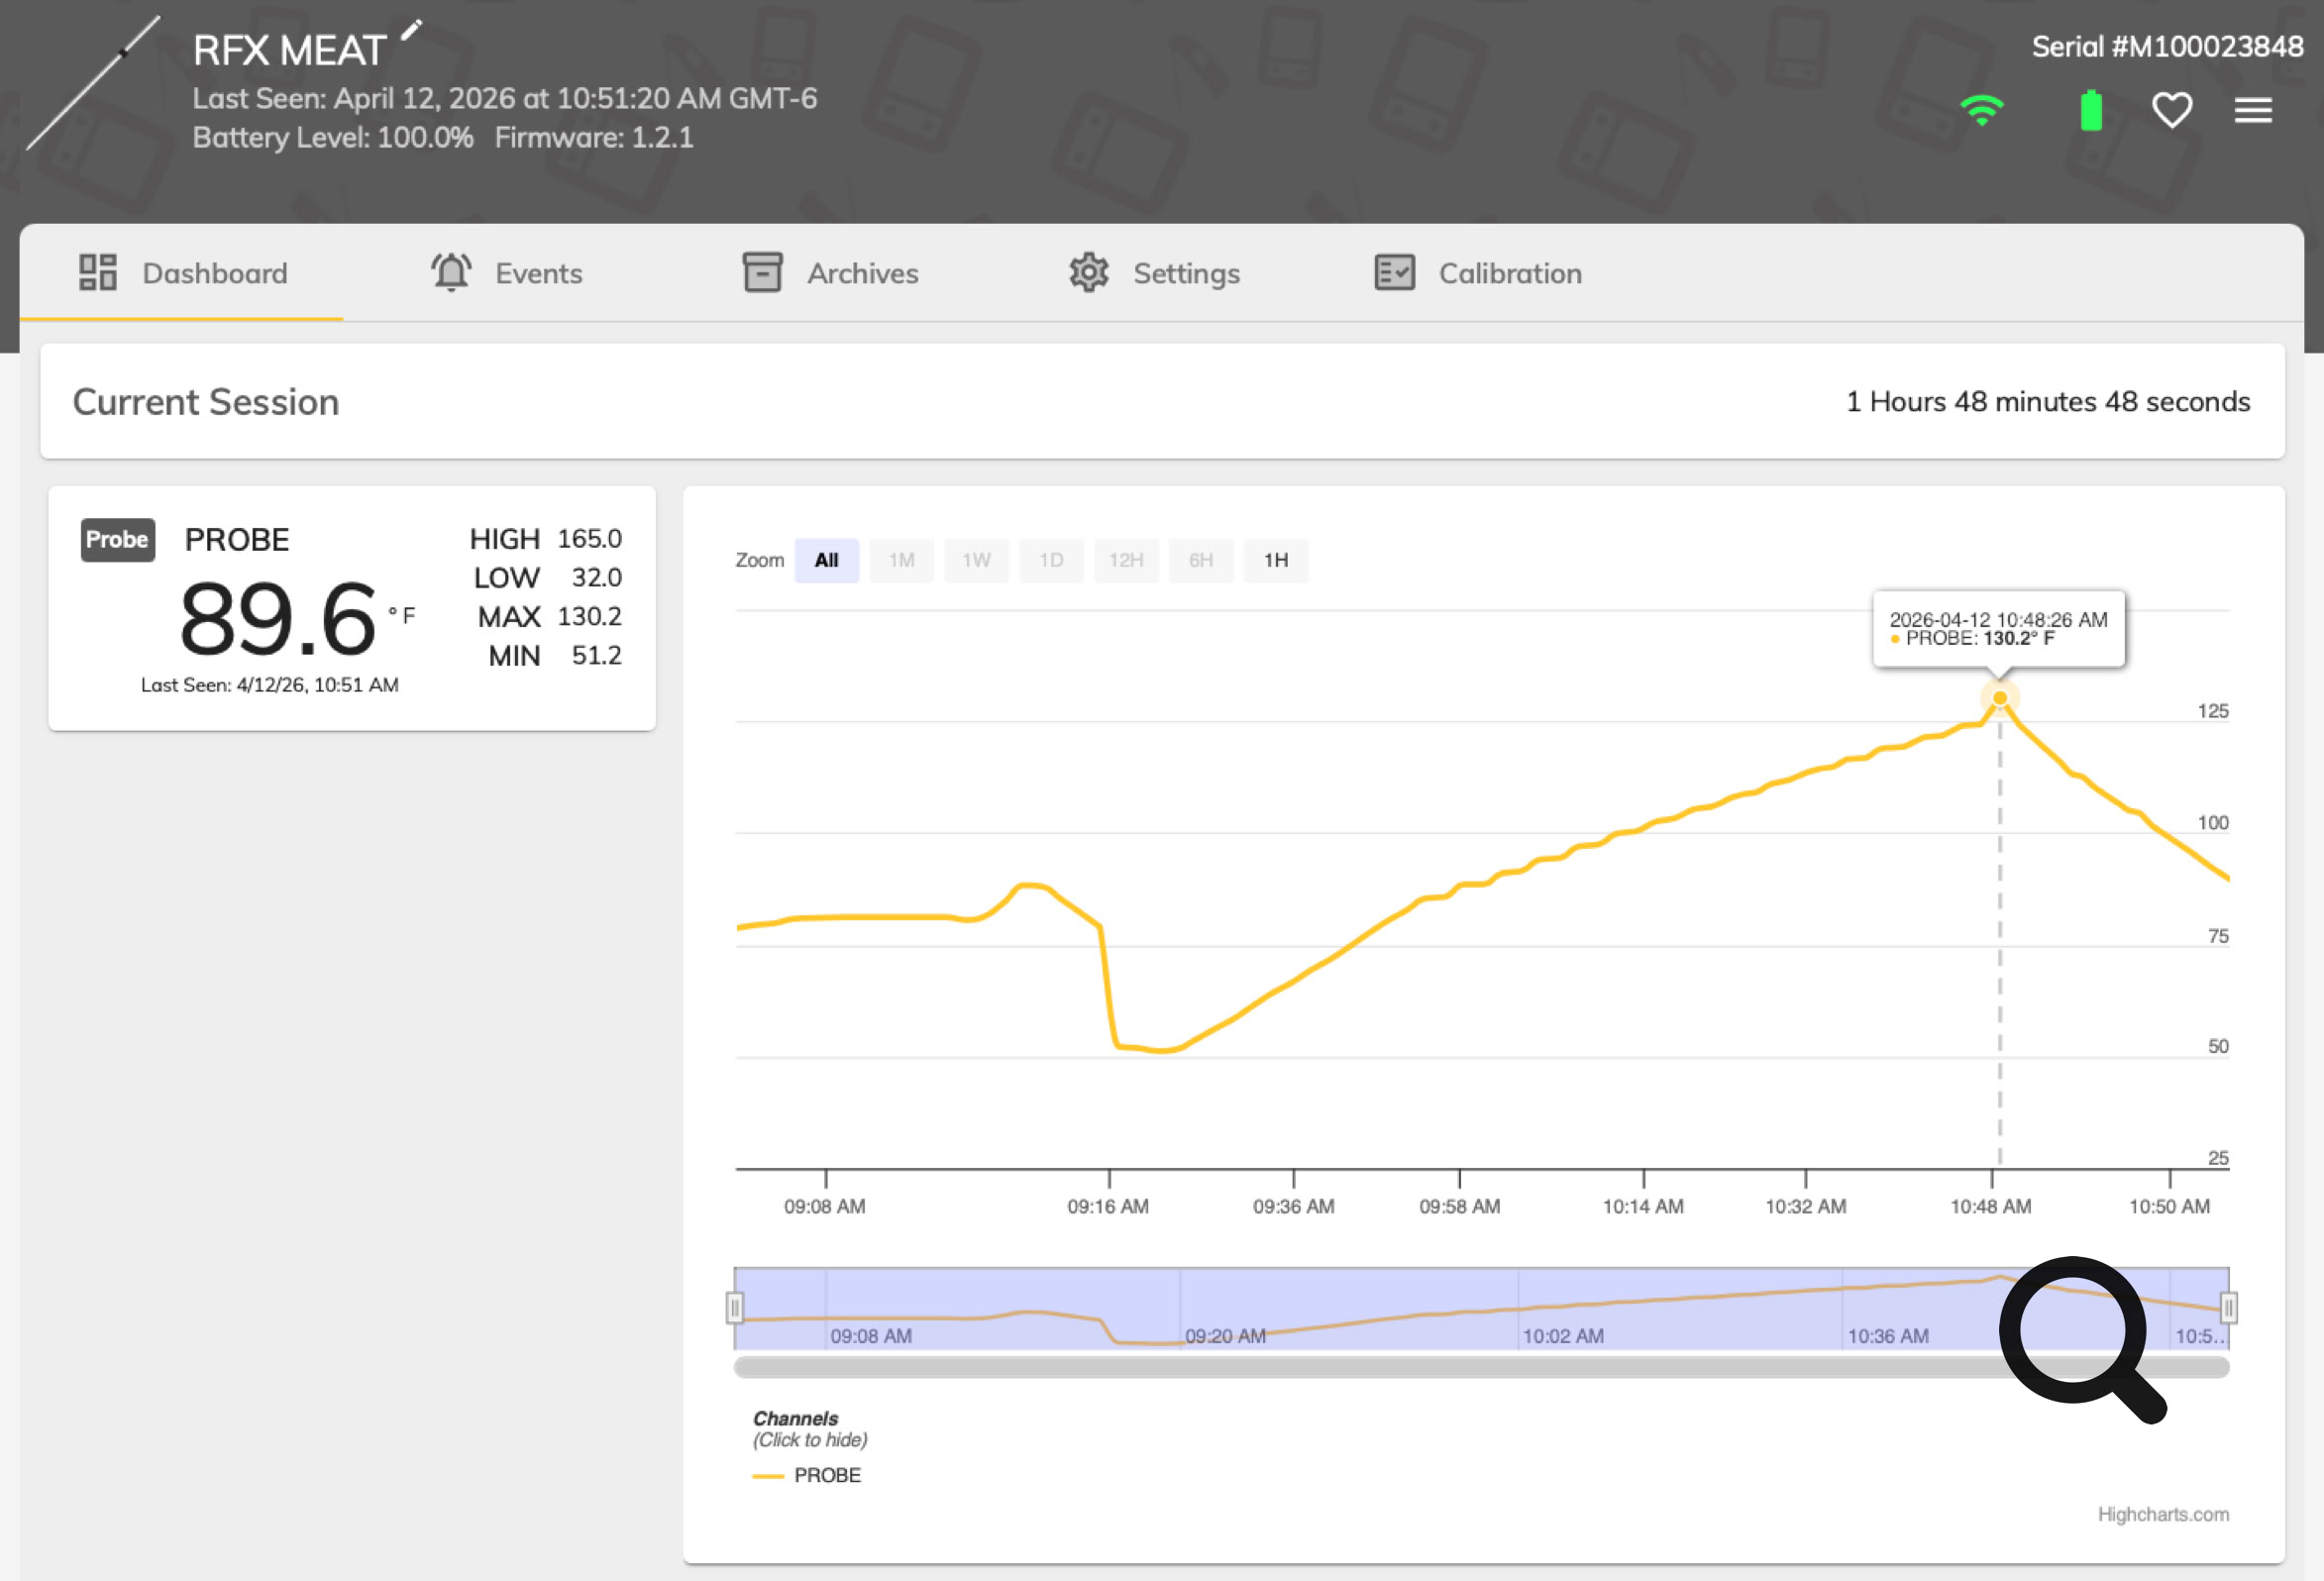The width and height of the screenshot is (2324, 1581).
Task: Hide the PROBE channel in legend
Action: click(825, 1475)
